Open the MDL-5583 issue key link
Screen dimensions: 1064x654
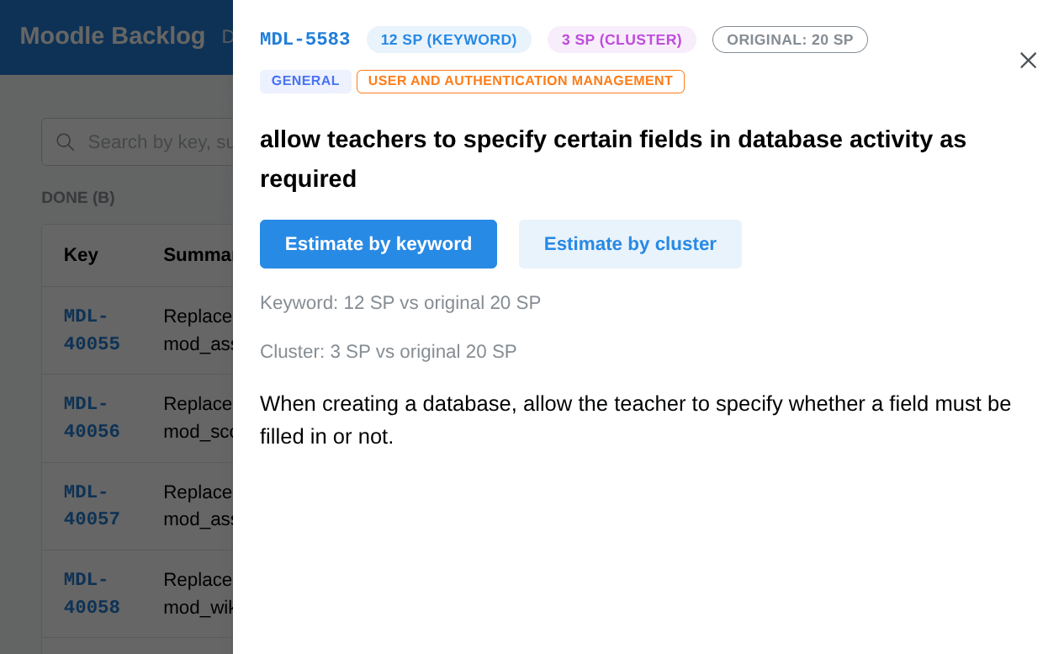point(304,40)
